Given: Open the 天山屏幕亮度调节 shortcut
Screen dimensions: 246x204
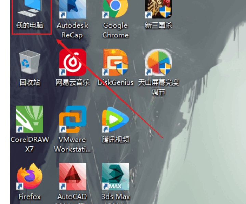Looking at the screenshot, I should (158, 62).
